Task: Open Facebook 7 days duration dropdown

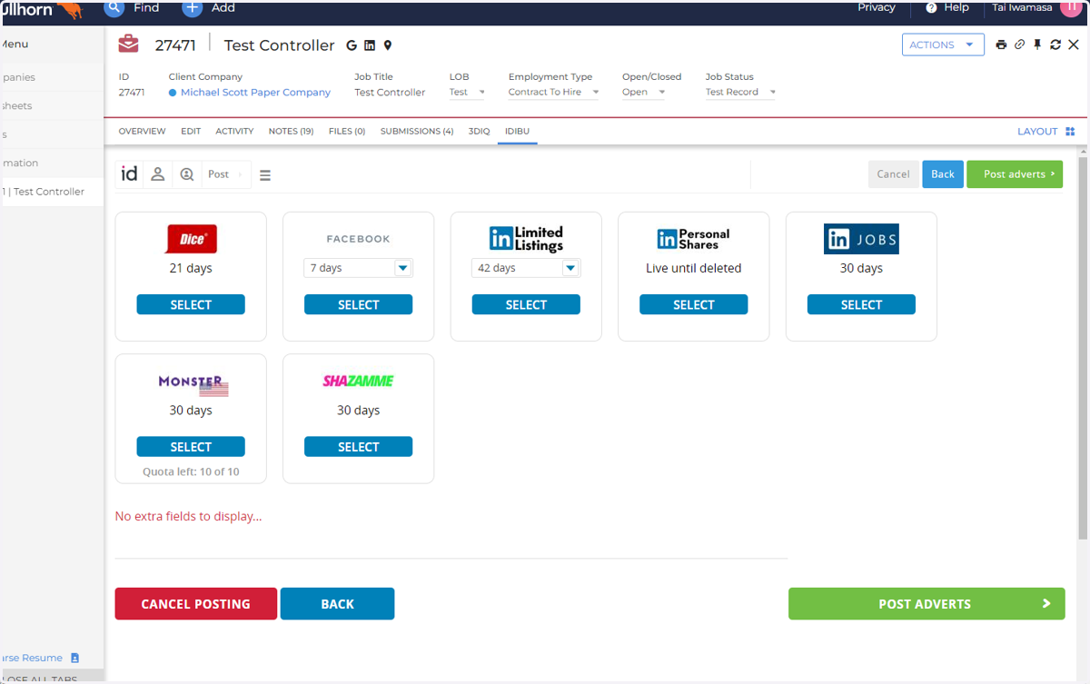Action: [x=358, y=268]
